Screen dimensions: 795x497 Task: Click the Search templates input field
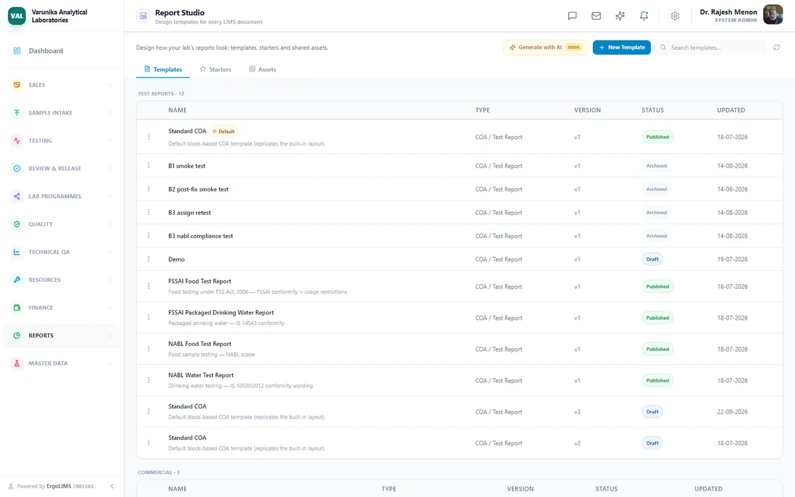[711, 48]
